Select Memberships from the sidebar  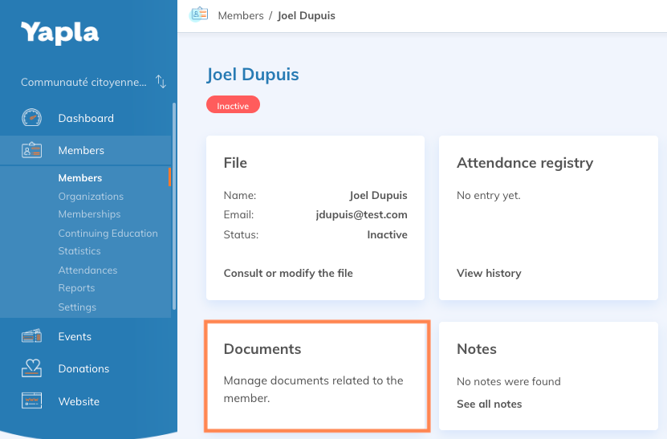(x=89, y=214)
